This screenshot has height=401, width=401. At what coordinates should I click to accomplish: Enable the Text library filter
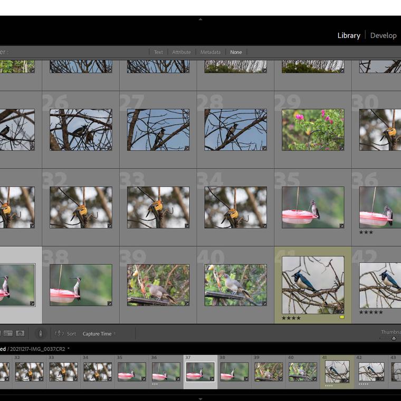coord(158,52)
